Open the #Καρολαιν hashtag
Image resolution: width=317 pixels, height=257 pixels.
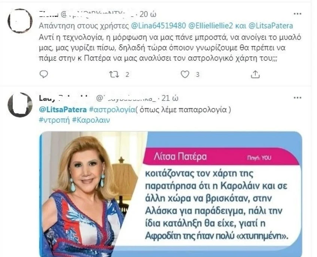point(91,120)
